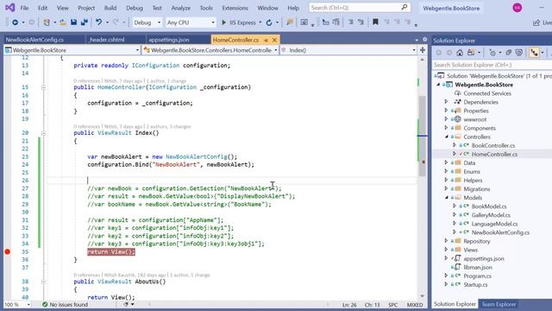Click the Visual Studio search box
Screen dimensions: 552x311
click(x=360, y=8)
